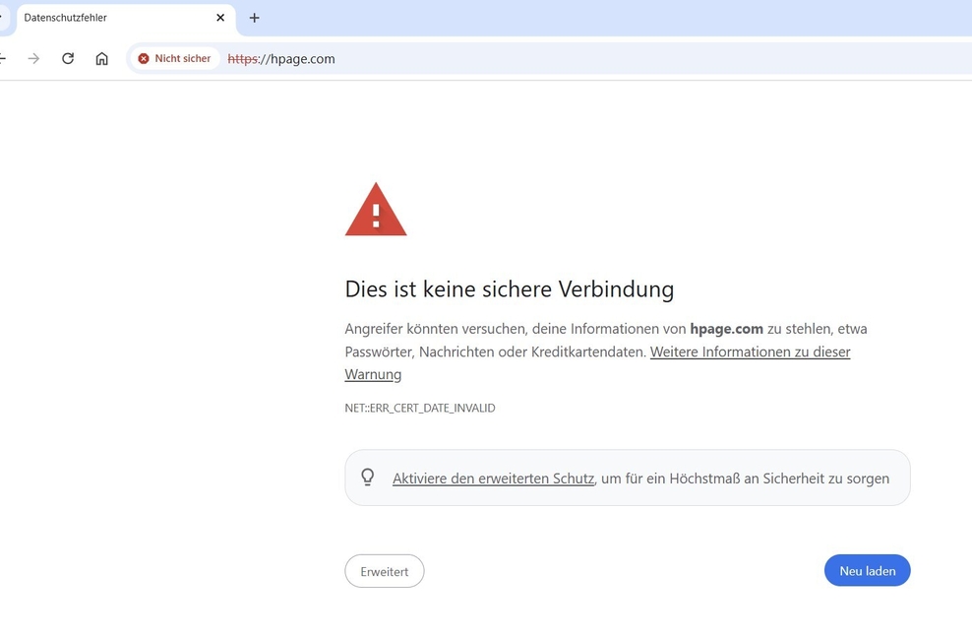Screen dimensions: 972x638
Task: Click the lightbulb icon in the tip box
Action: [368, 478]
